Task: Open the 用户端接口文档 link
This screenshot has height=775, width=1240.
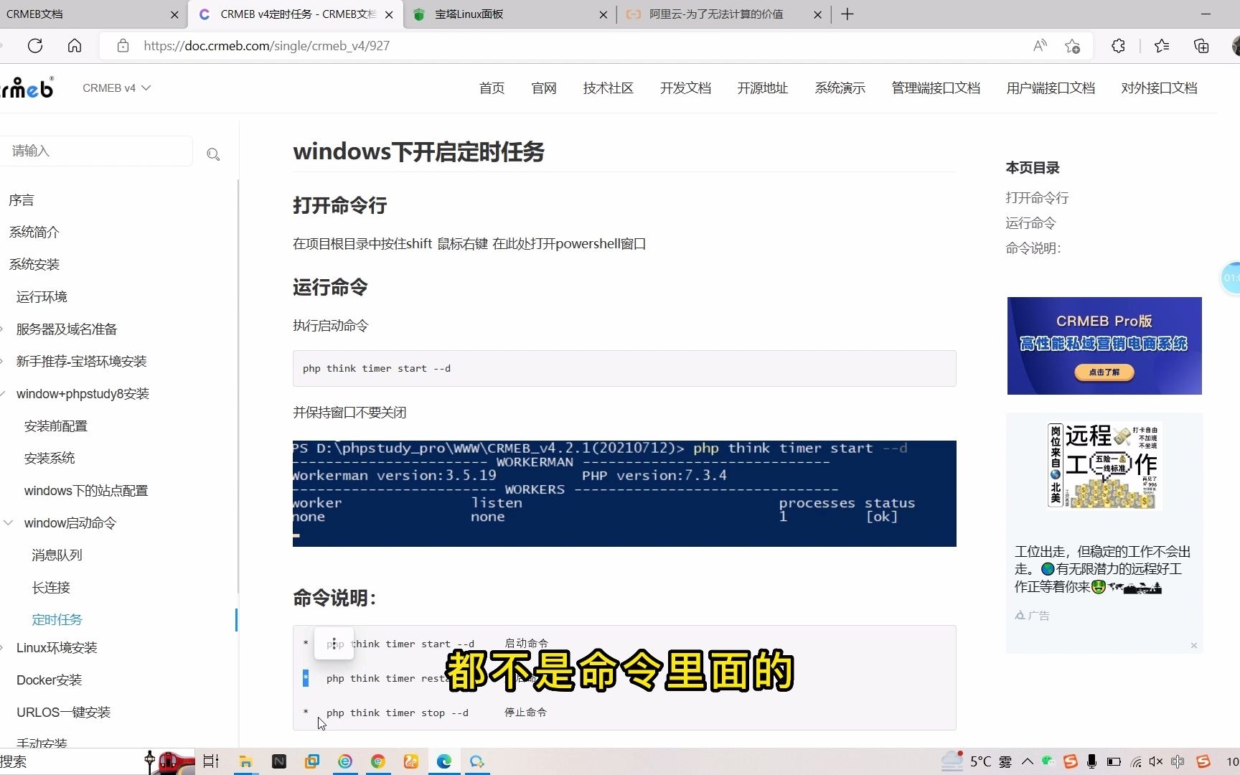Action: pyautogui.click(x=1050, y=88)
